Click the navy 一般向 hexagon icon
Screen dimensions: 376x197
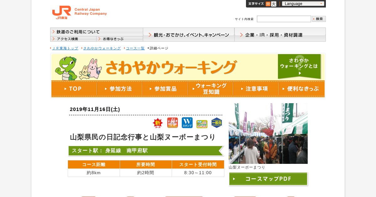tap(217, 123)
